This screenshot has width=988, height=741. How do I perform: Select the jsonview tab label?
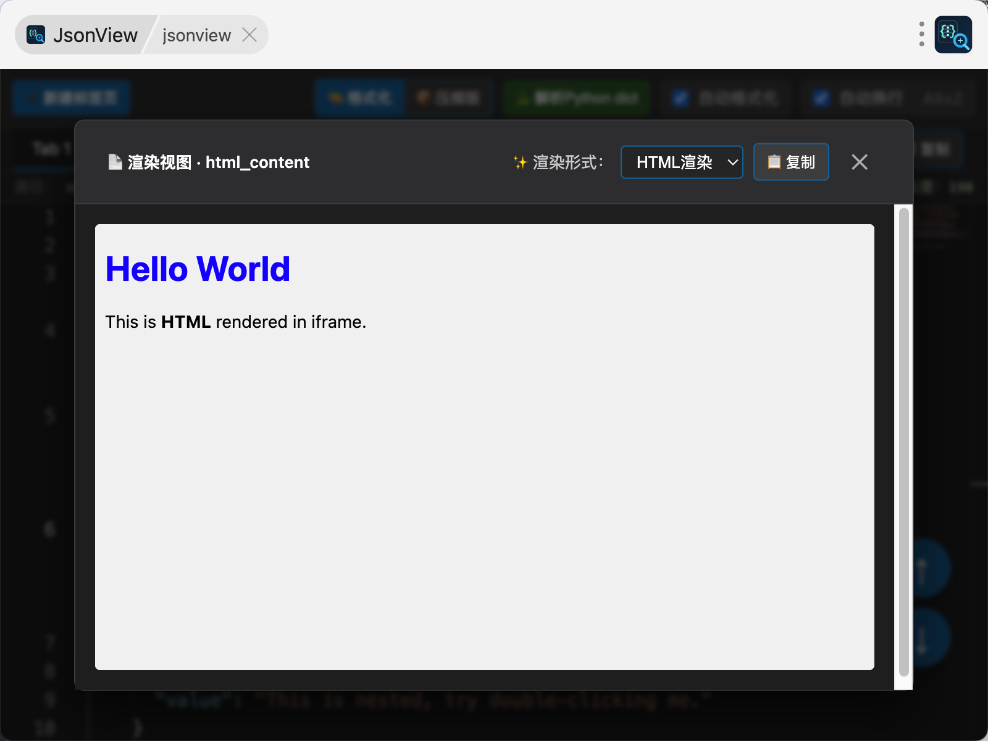196,35
